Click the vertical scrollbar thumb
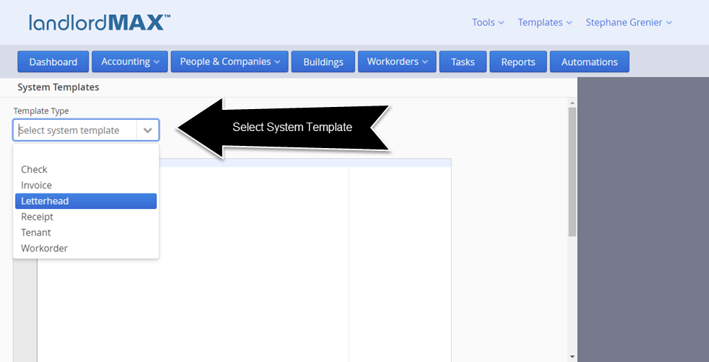The image size is (709, 362). tap(572, 171)
